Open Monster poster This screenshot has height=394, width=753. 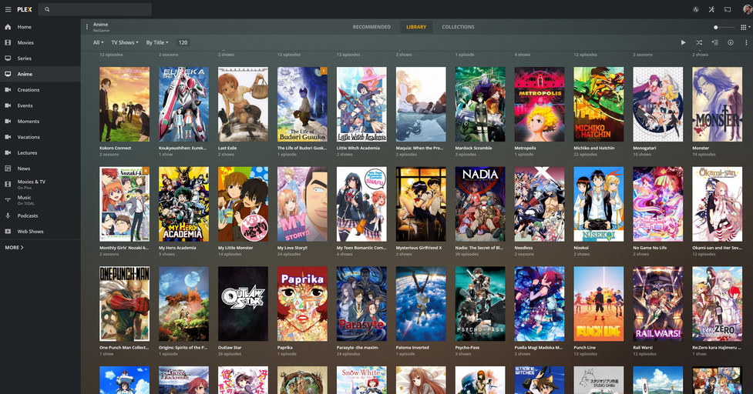[717, 105]
